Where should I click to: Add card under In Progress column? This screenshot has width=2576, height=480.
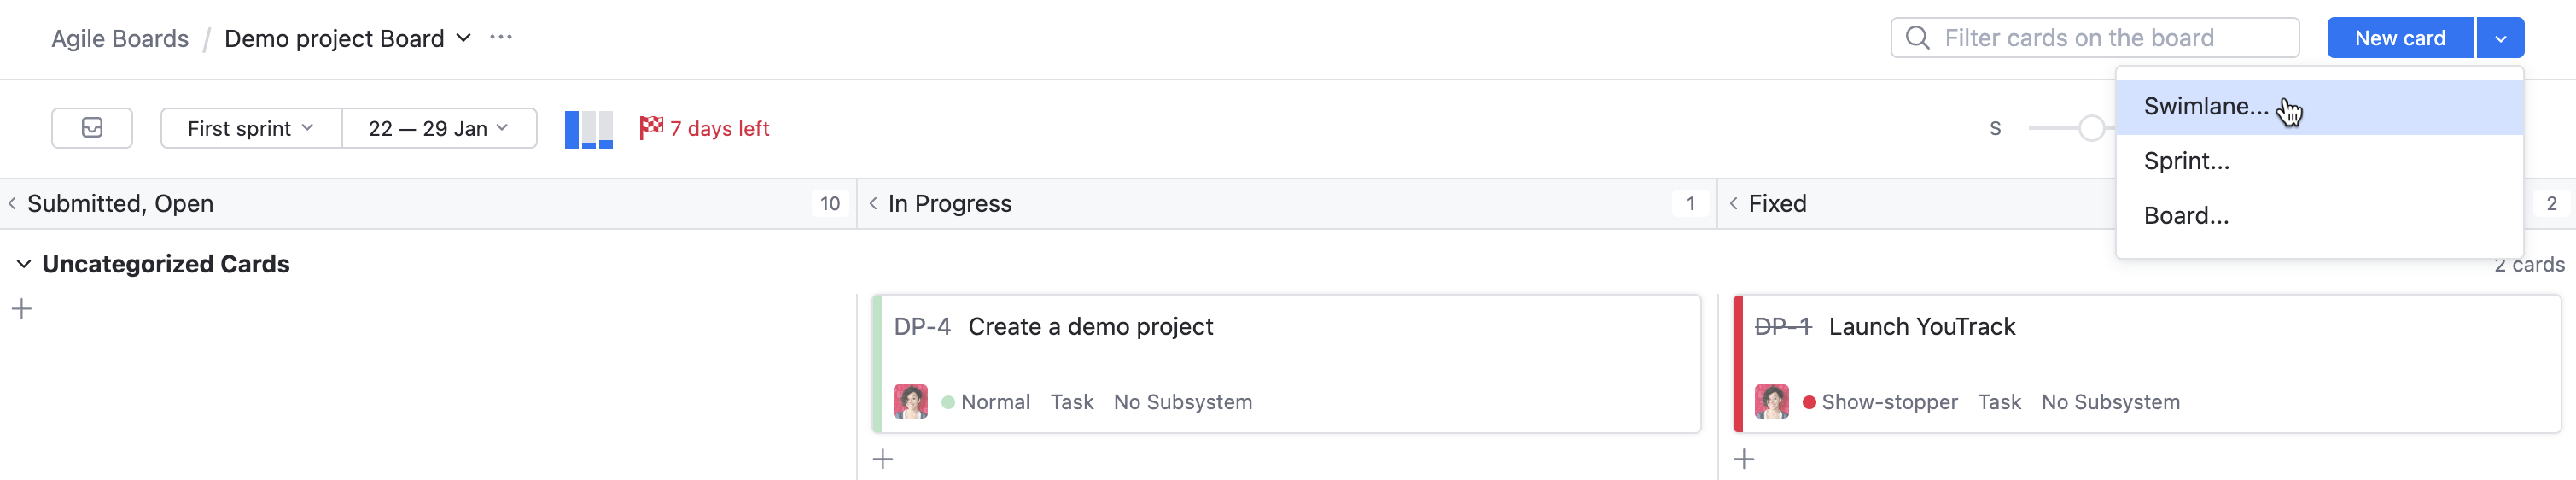(883, 459)
